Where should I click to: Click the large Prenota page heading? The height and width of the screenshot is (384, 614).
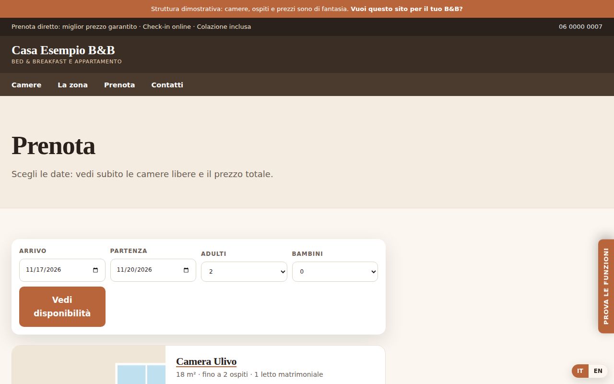(x=53, y=145)
